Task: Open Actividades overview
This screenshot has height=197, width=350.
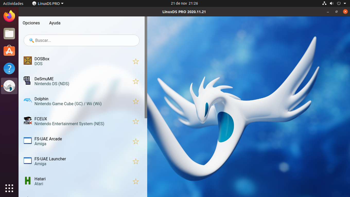Action: [13, 3]
